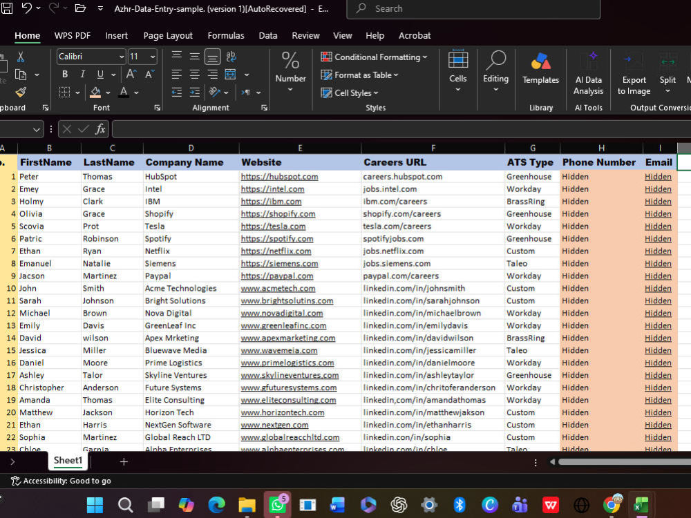
Task: Apply the font color A swatch
Action: [x=124, y=92]
